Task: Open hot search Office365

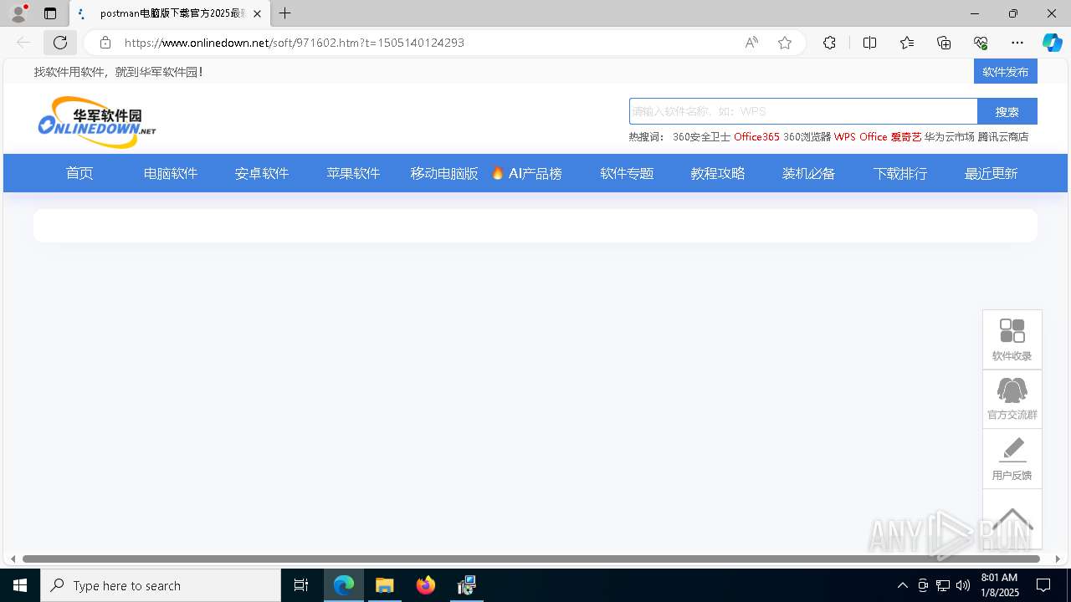Action: 756,137
